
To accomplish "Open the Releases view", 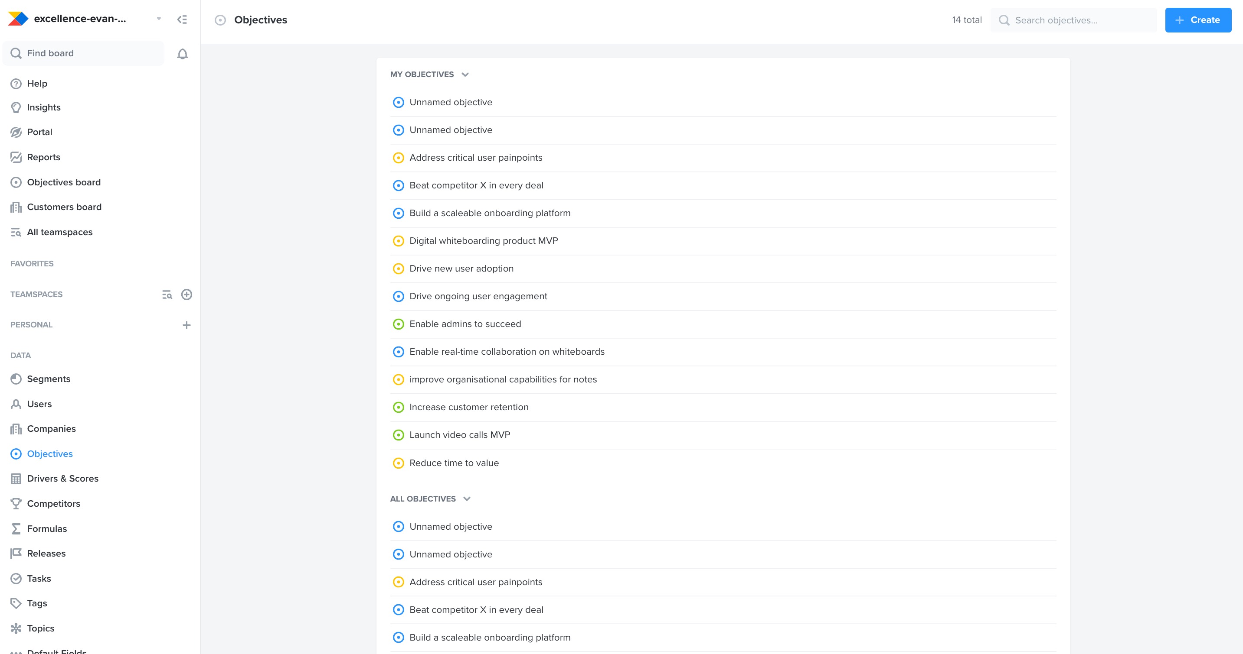I will tap(46, 553).
